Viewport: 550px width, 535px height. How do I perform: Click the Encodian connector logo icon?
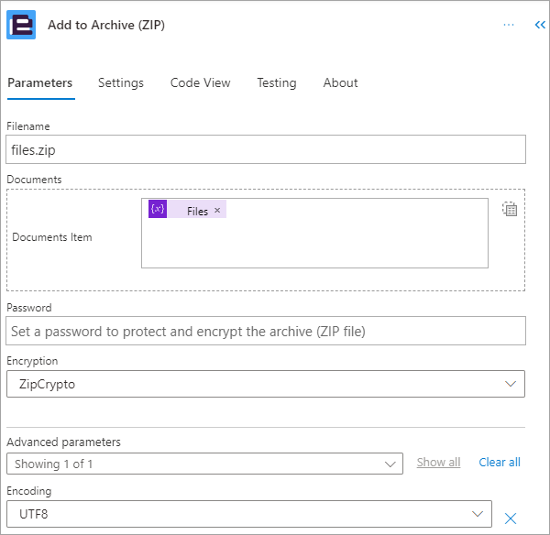click(21, 25)
